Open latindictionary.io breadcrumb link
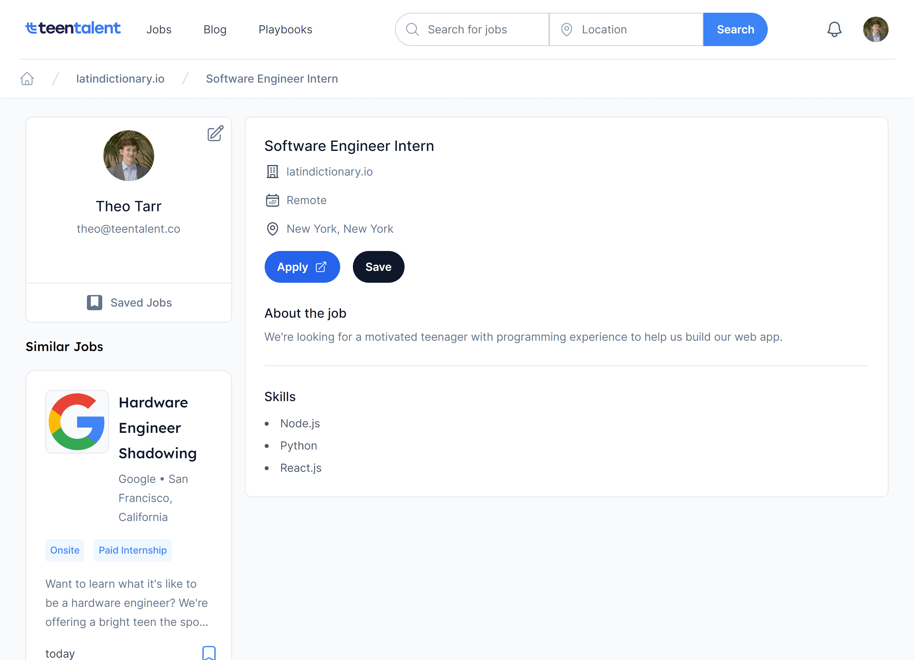914x660 pixels. coord(120,79)
